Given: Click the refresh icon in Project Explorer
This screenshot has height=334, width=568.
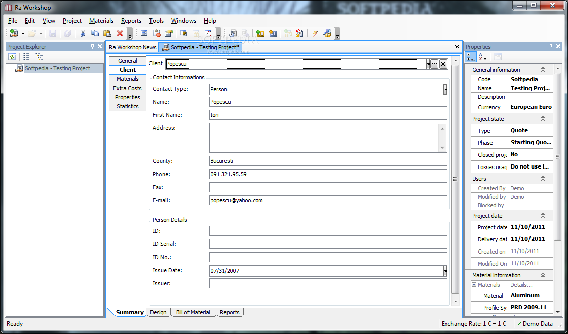Looking at the screenshot, I should (x=12, y=57).
